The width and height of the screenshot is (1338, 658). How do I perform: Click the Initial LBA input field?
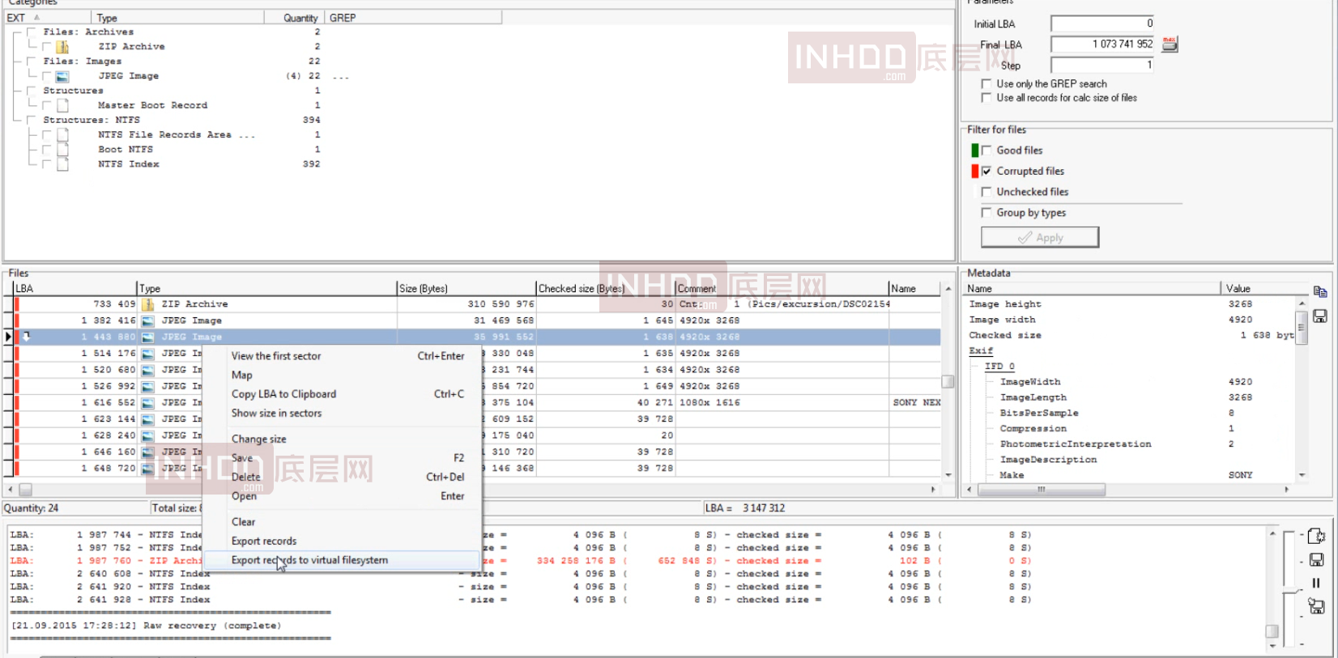pos(1102,23)
